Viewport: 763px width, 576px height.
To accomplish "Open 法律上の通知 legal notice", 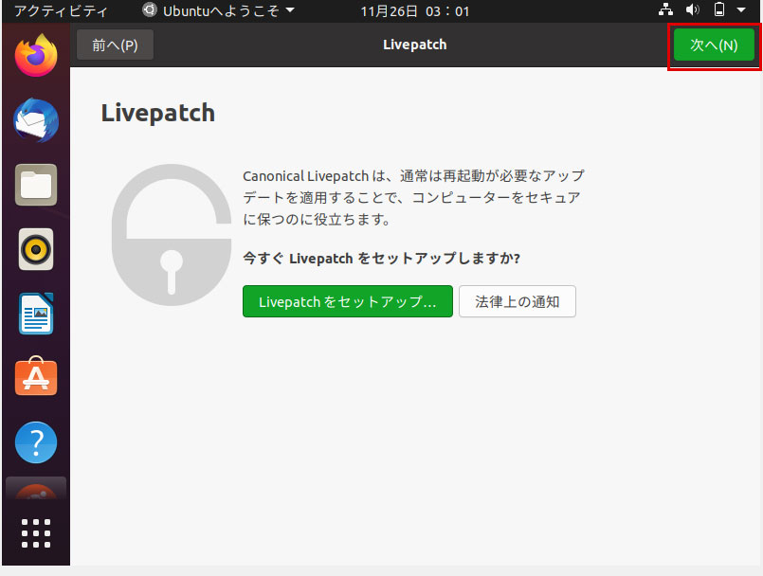I will pyautogui.click(x=518, y=301).
